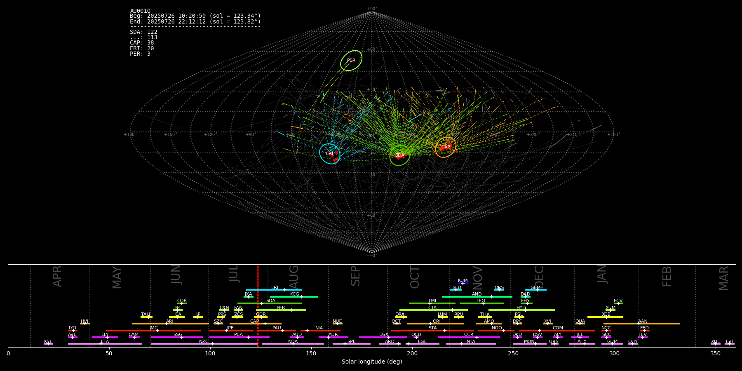Click the NTA shower bar in timeline
This screenshot has height=371, width=742.
[x=471, y=344]
